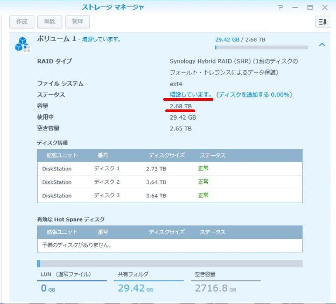Image resolution: width=336 pixels, height=304 pixels.
Task: Click the 2.73 TB disk size cell
Action: pyautogui.click(x=156, y=169)
